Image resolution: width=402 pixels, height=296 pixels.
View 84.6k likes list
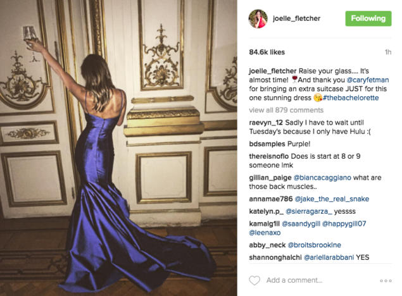coord(267,52)
